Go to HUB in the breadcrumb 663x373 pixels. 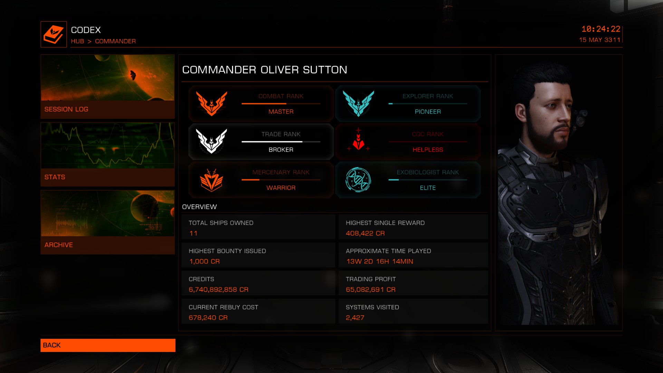click(77, 41)
